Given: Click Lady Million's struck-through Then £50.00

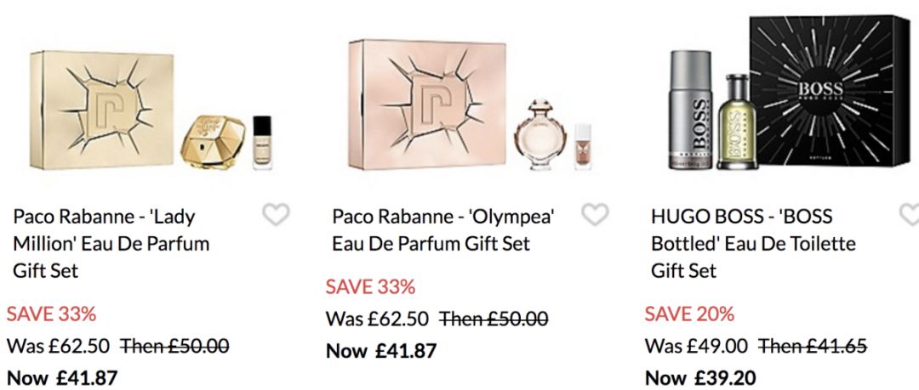Looking at the screenshot, I should pos(174,346).
